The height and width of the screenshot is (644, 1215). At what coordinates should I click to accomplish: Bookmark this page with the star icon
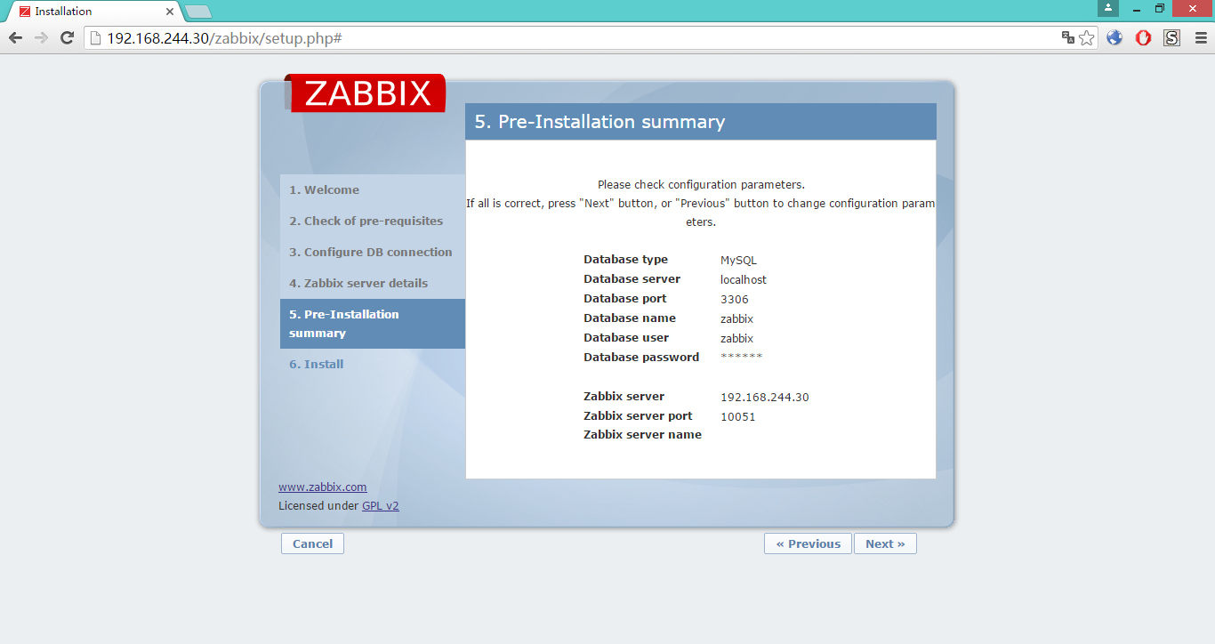[x=1087, y=37]
